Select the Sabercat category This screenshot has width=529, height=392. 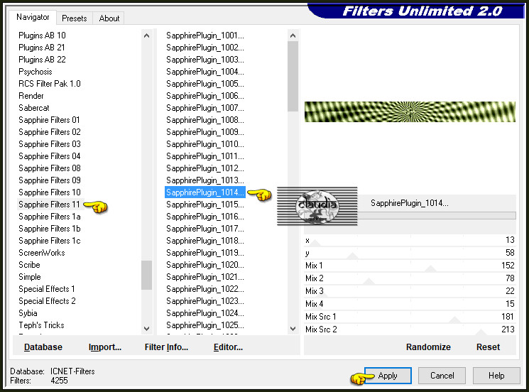coord(34,108)
